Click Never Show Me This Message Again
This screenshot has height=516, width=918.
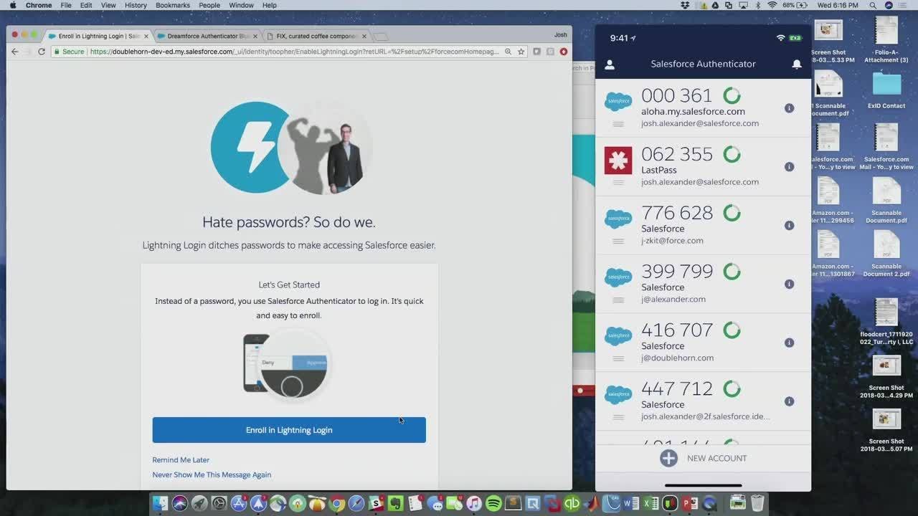[x=212, y=475]
